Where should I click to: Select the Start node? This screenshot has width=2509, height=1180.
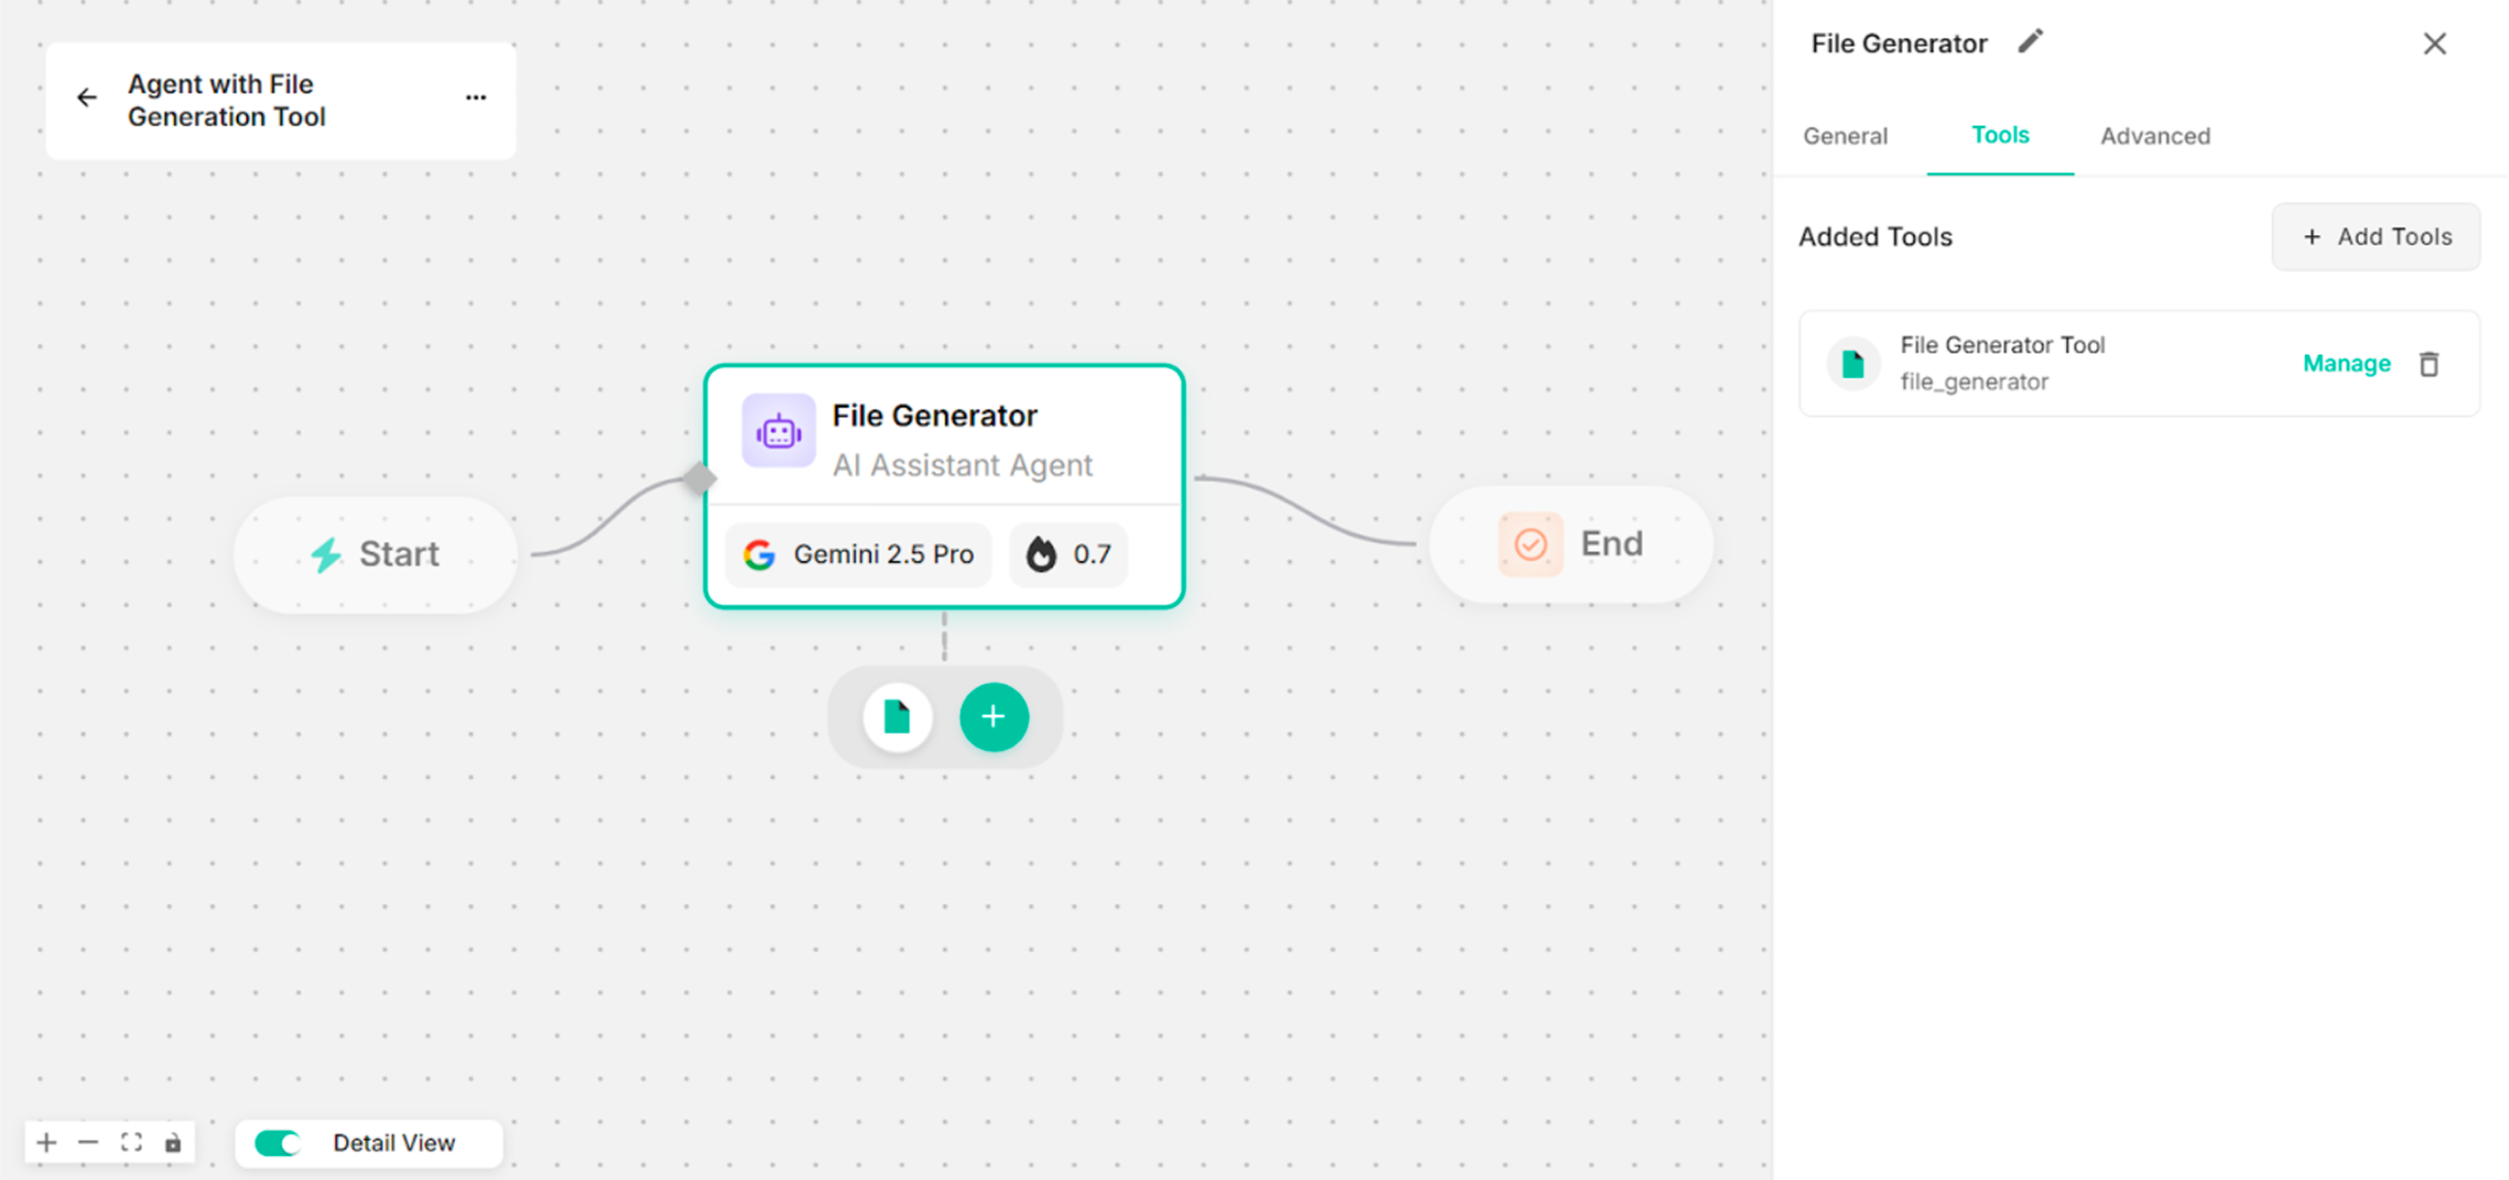(x=375, y=554)
